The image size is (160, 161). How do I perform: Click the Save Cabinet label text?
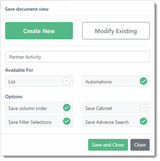pyautogui.click(x=98, y=108)
